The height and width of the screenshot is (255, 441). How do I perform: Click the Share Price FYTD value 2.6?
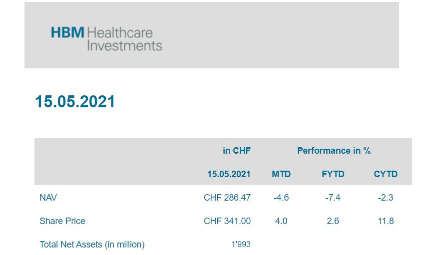point(333,221)
